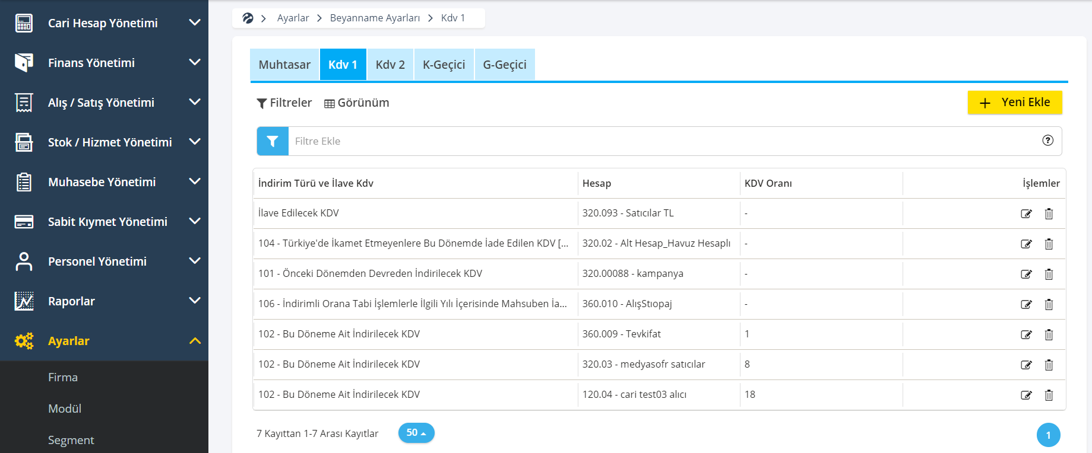Expand Finans Yönetimi menu chevron
The width and height of the screenshot is (1092, 453).
pyautogui.click(x=194, y=62)
